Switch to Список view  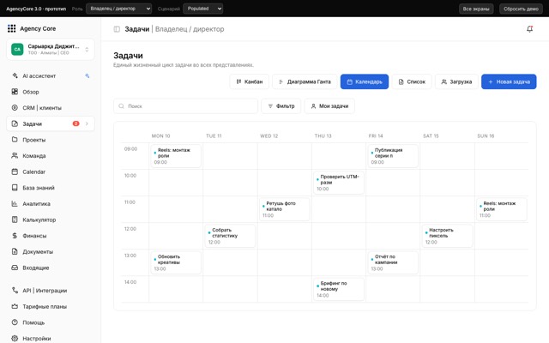[x=412, y=81]
